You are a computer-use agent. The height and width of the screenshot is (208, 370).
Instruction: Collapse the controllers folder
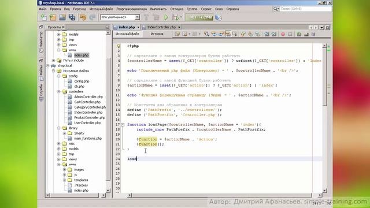tap(59, 91)
